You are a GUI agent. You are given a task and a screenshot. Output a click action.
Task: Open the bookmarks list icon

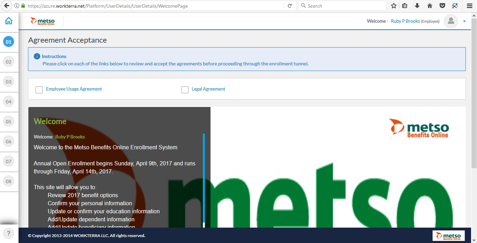click(405, 6)
